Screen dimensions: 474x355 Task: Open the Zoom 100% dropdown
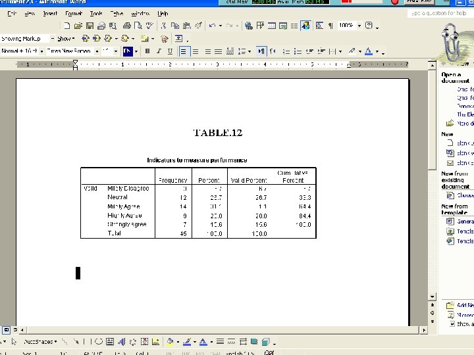[x=359, y=26]
